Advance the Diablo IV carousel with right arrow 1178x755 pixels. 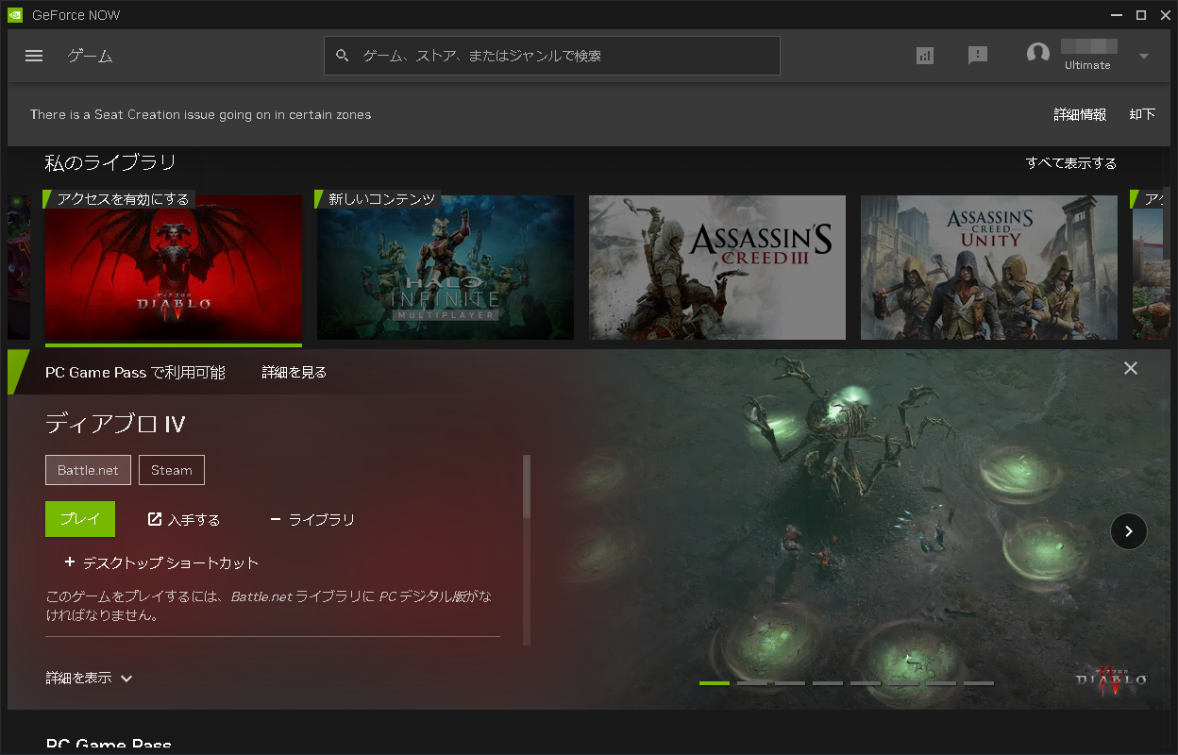pos(1128,531)
